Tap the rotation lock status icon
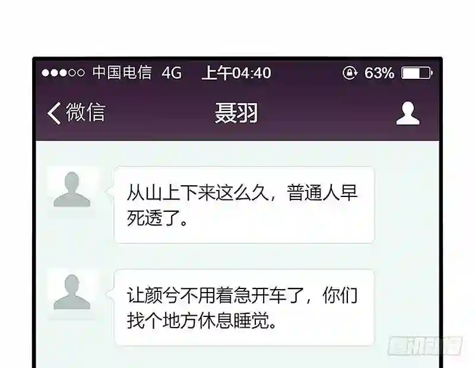Image resolution: width=475 pixels, height=368 pixels. (350, 73)
